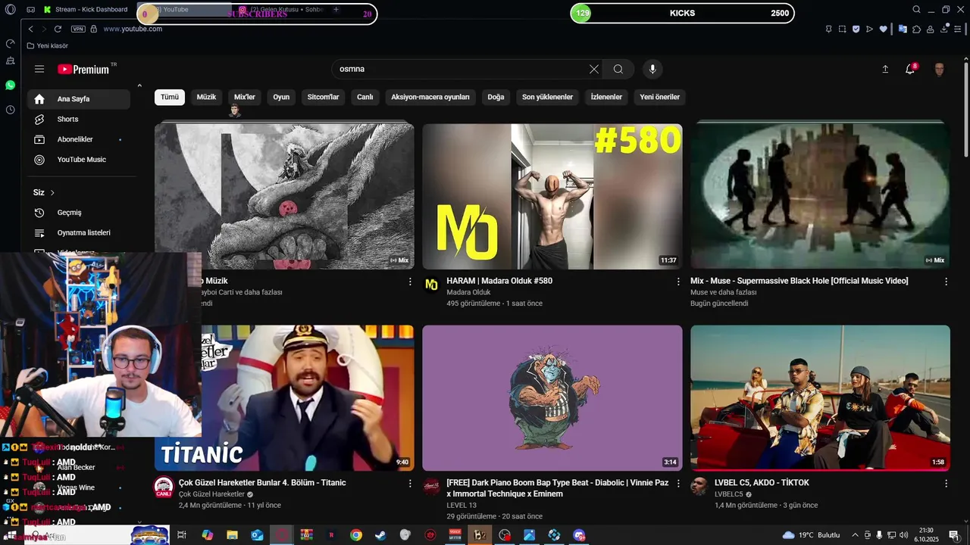Click the snapshot icon in browser toolbar

(x=842, y=29)
